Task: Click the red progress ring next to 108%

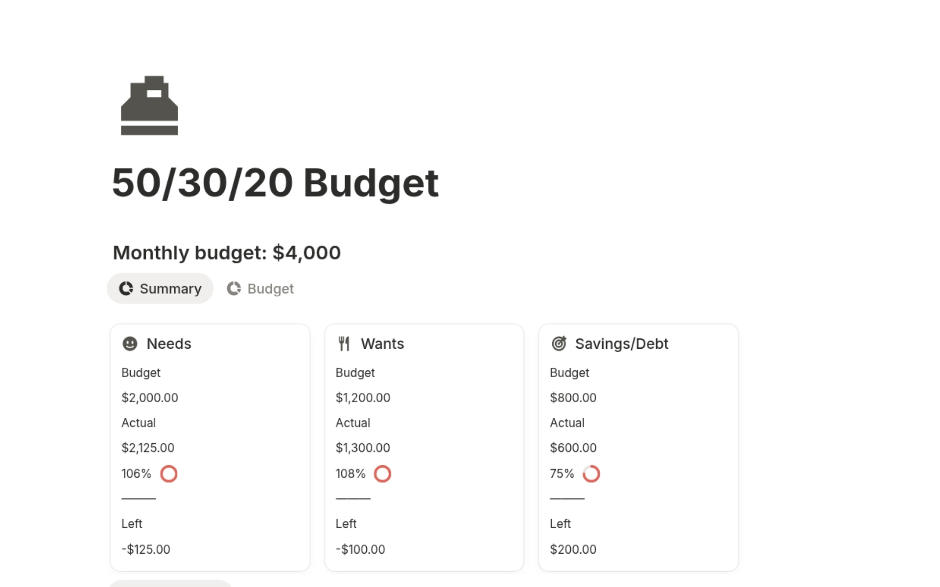Action: point(382,474)
